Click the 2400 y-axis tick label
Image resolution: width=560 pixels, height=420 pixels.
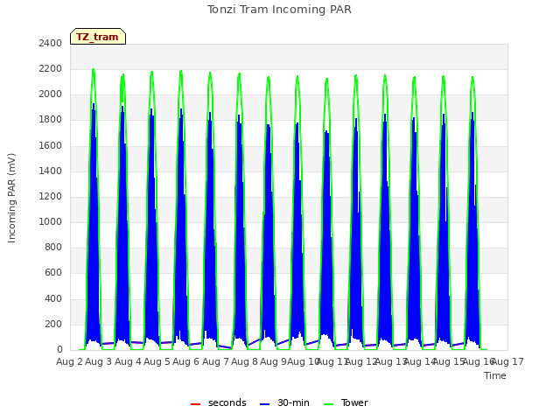tap(51, 43)
